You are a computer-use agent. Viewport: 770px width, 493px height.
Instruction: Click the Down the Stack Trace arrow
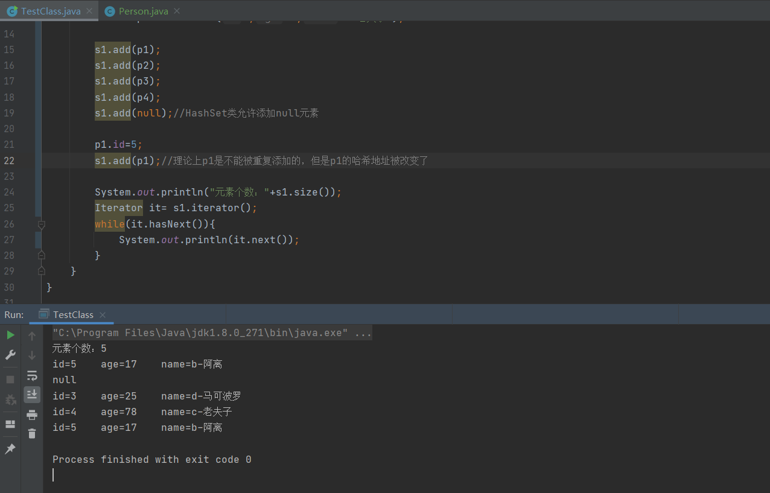[32, 355]
